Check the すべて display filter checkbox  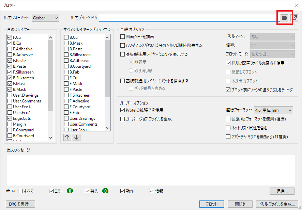click(20, 191)
